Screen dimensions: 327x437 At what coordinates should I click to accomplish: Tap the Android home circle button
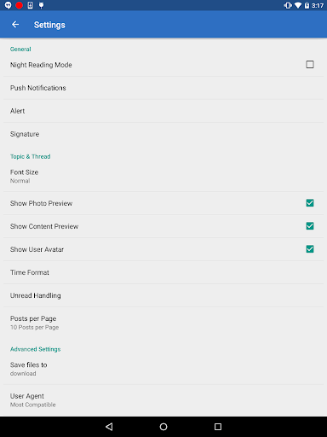[x=163, y=427]
